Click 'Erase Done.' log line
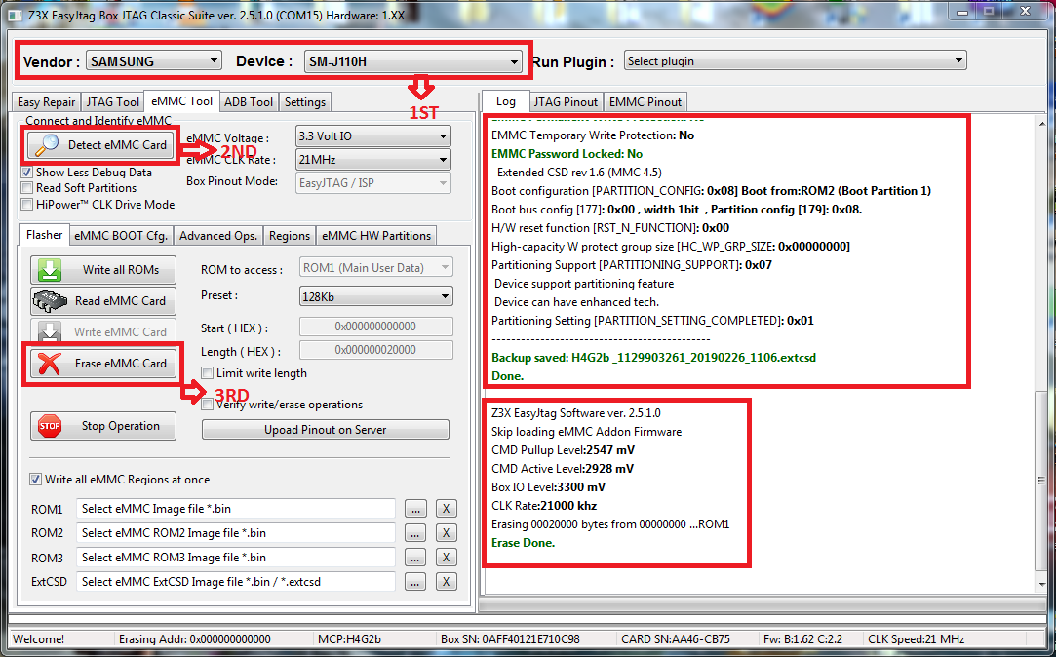The width and height of the screenshot is (1056, 657). pos(524,543)
